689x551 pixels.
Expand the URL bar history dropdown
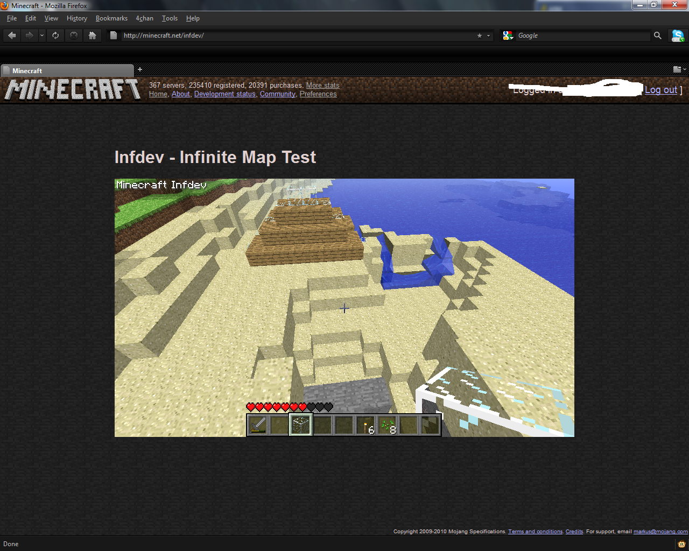[489, 36]
